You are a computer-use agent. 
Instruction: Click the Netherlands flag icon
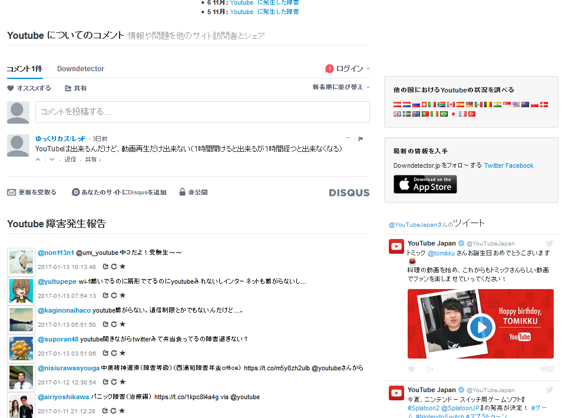(x=407, y=105)
